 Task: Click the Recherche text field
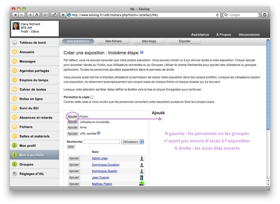point(101,142)
